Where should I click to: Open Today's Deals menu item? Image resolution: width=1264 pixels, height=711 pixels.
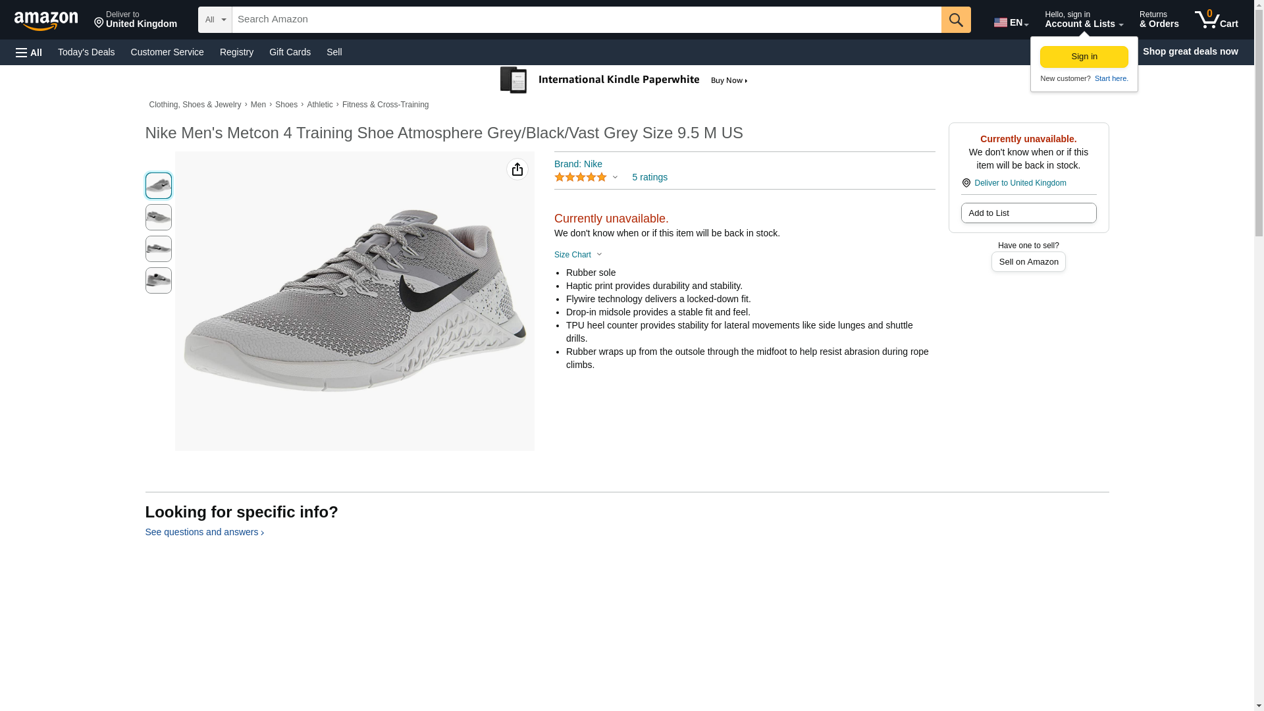pos(86,52)
